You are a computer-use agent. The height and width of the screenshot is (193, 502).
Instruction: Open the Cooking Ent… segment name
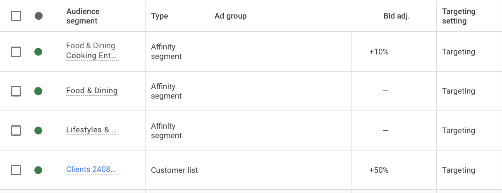click(92, 56)
